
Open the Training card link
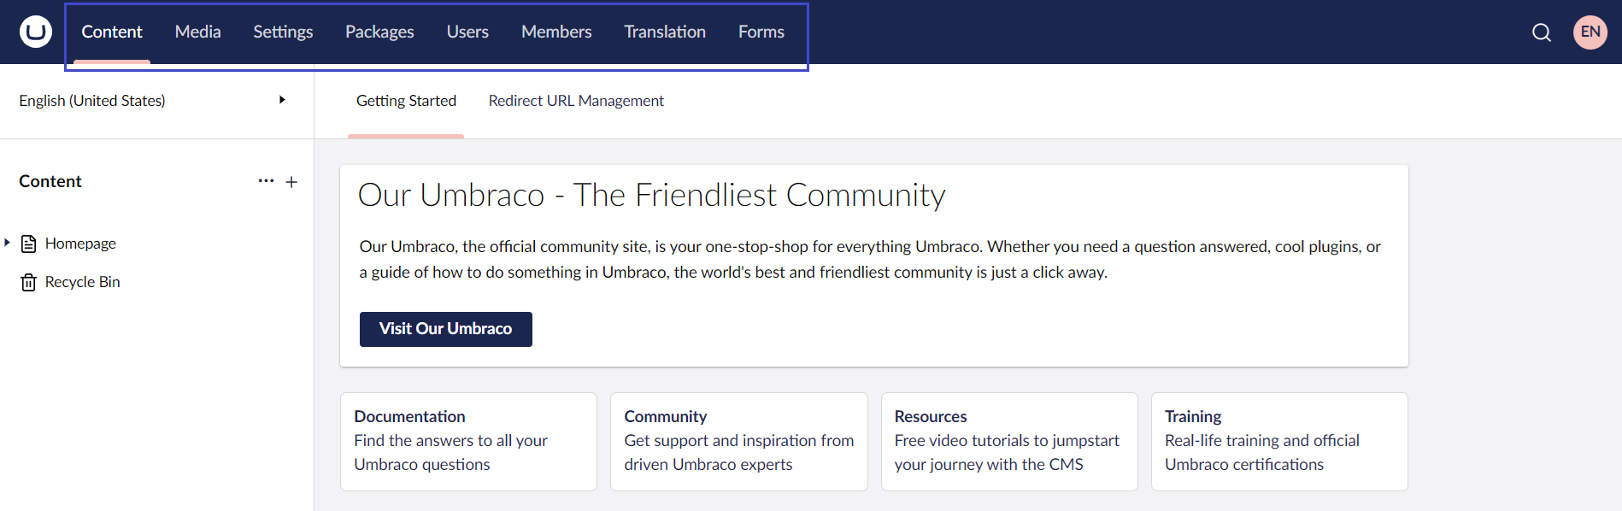1278,441
